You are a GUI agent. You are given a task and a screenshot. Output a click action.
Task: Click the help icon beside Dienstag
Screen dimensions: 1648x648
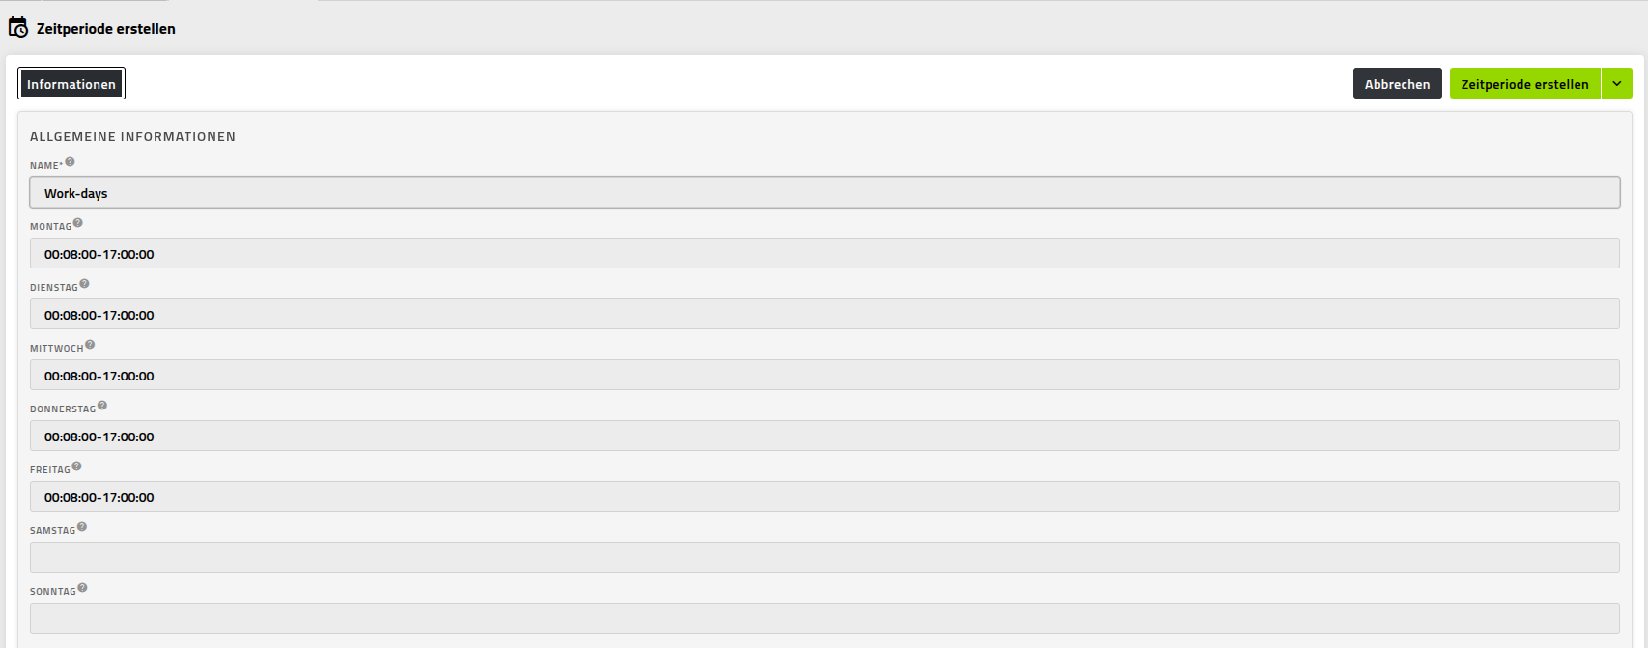point(85,284)
